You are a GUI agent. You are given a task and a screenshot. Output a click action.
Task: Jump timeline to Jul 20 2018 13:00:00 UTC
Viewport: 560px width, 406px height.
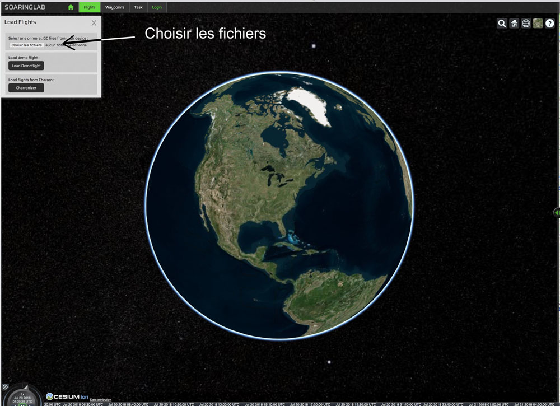tap(220, 404)
